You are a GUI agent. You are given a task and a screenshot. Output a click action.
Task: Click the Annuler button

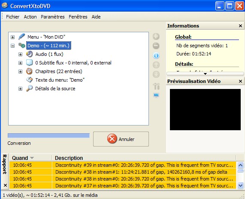tap(121, 139)
